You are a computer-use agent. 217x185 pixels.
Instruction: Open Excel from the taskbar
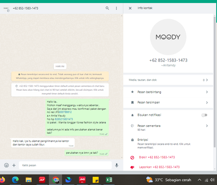[109, 180]
